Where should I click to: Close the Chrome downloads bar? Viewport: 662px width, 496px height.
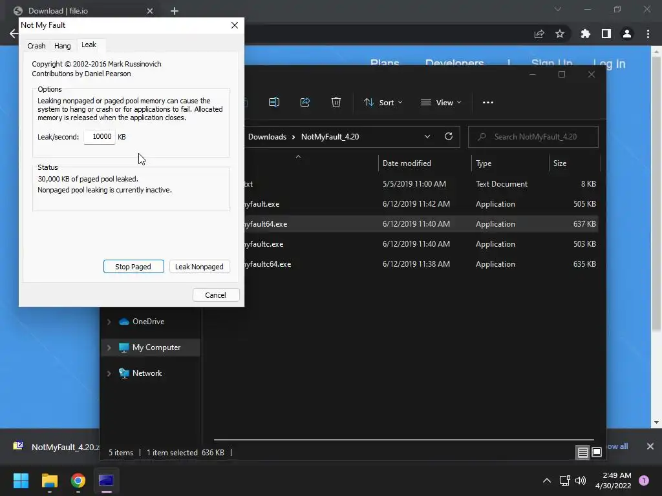[x=650, y=446]
